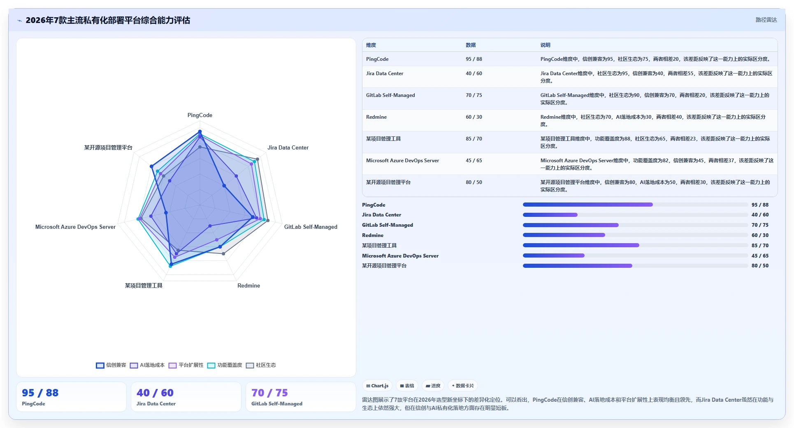Open the GitLab Self-Managed 70 / 75 stat card
Image resolution: width=794 pixels, height=428 pixels.
[x=301, y=397]
